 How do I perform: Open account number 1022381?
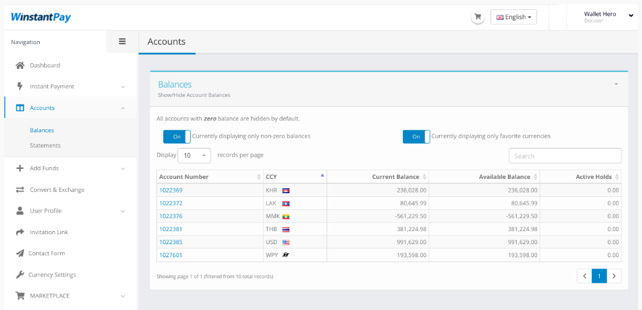pos(171,229)
